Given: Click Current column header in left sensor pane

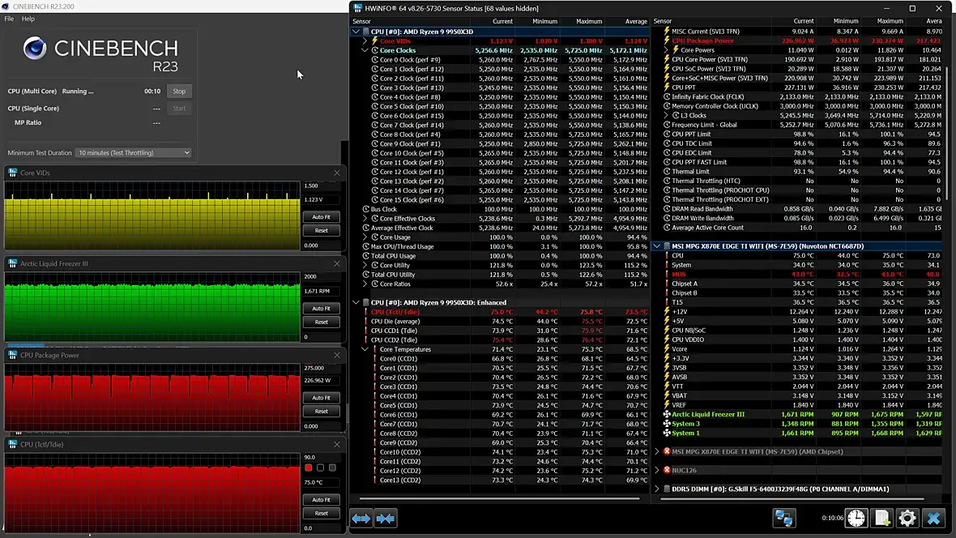Looking at the screenshot, I should point(502,21).
